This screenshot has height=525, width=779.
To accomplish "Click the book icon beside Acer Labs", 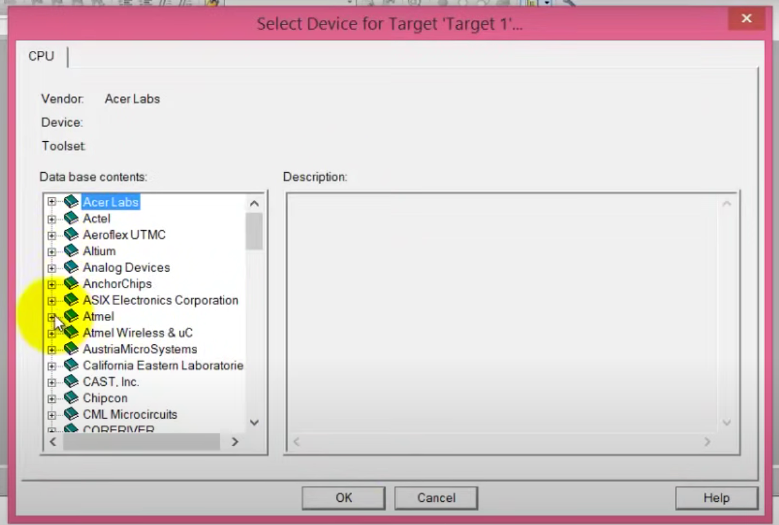I will pyautogui.click(x=71, y=202).
